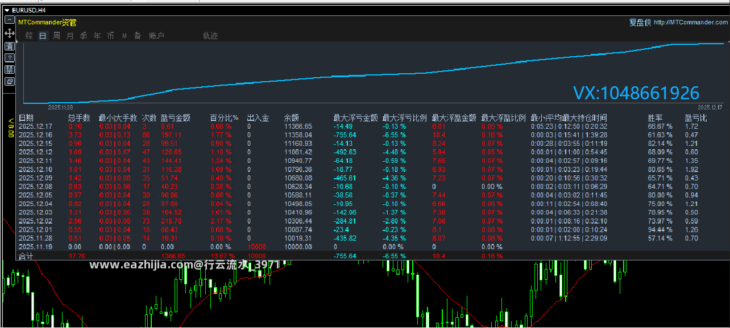The height and width of the screenshot is (328, 730).
Task: Click the 轨迹 trajectory button
Action: point(210,36)
